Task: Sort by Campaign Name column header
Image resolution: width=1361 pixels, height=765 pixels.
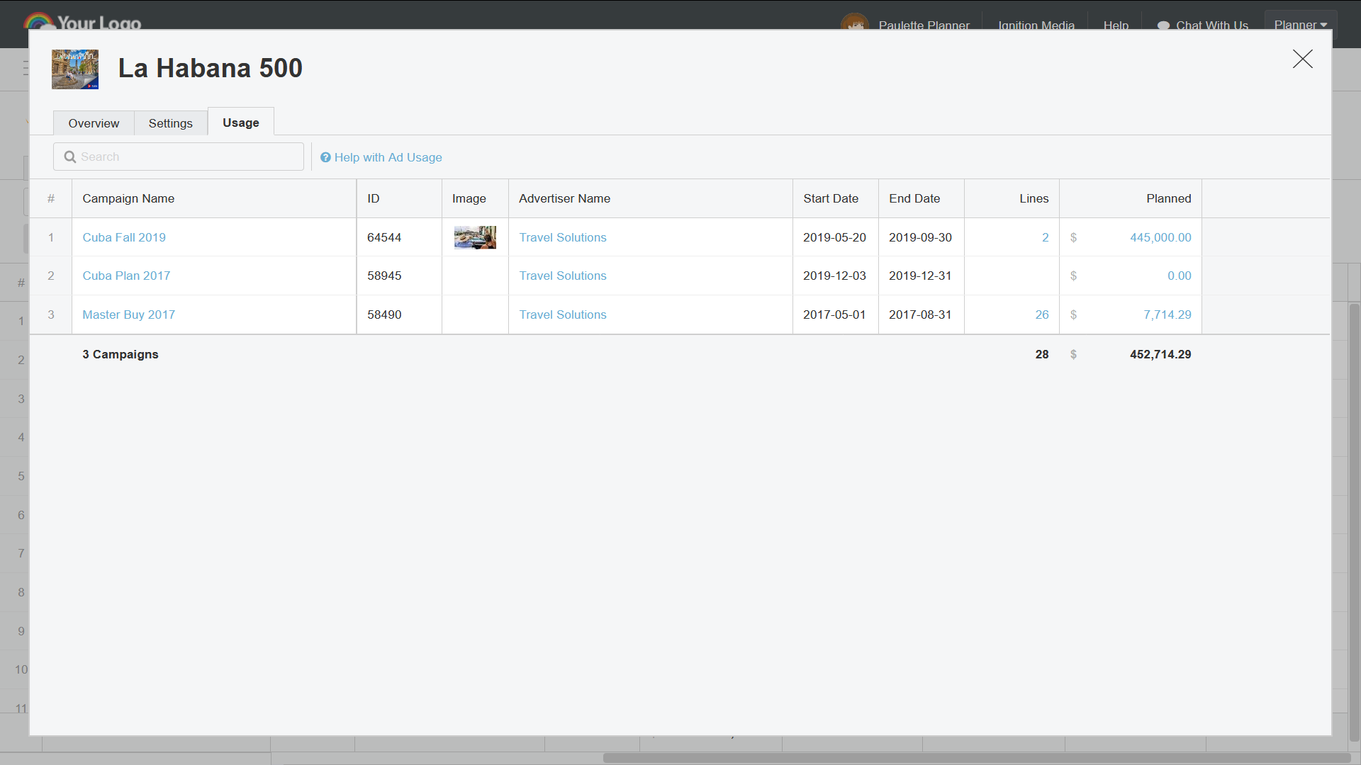Action: coord(128,198)
